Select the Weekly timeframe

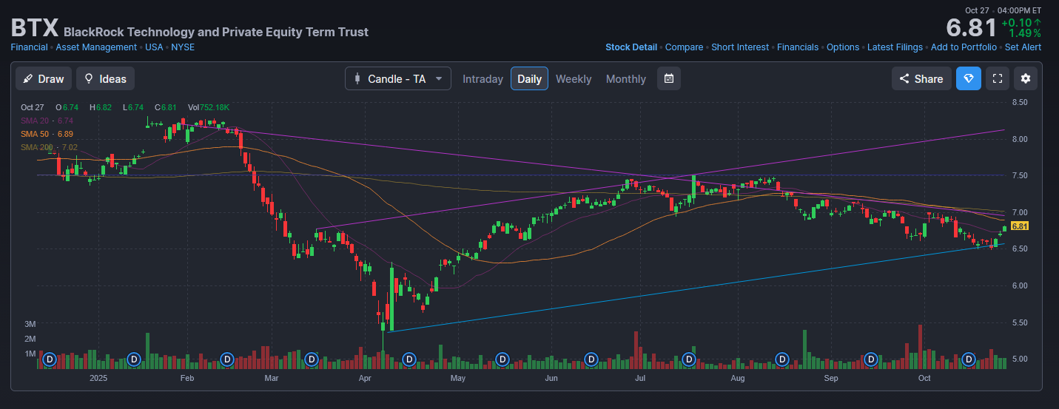pyautogui.click(x=573, y=78)
